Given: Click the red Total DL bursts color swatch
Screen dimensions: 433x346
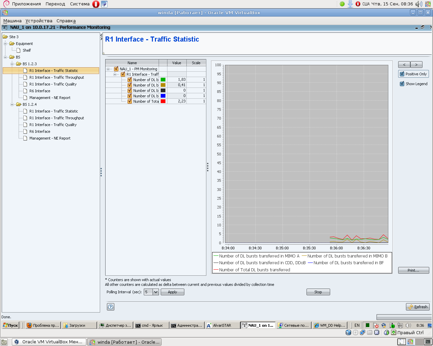Looking at the screenshot, I should (163, 101).
